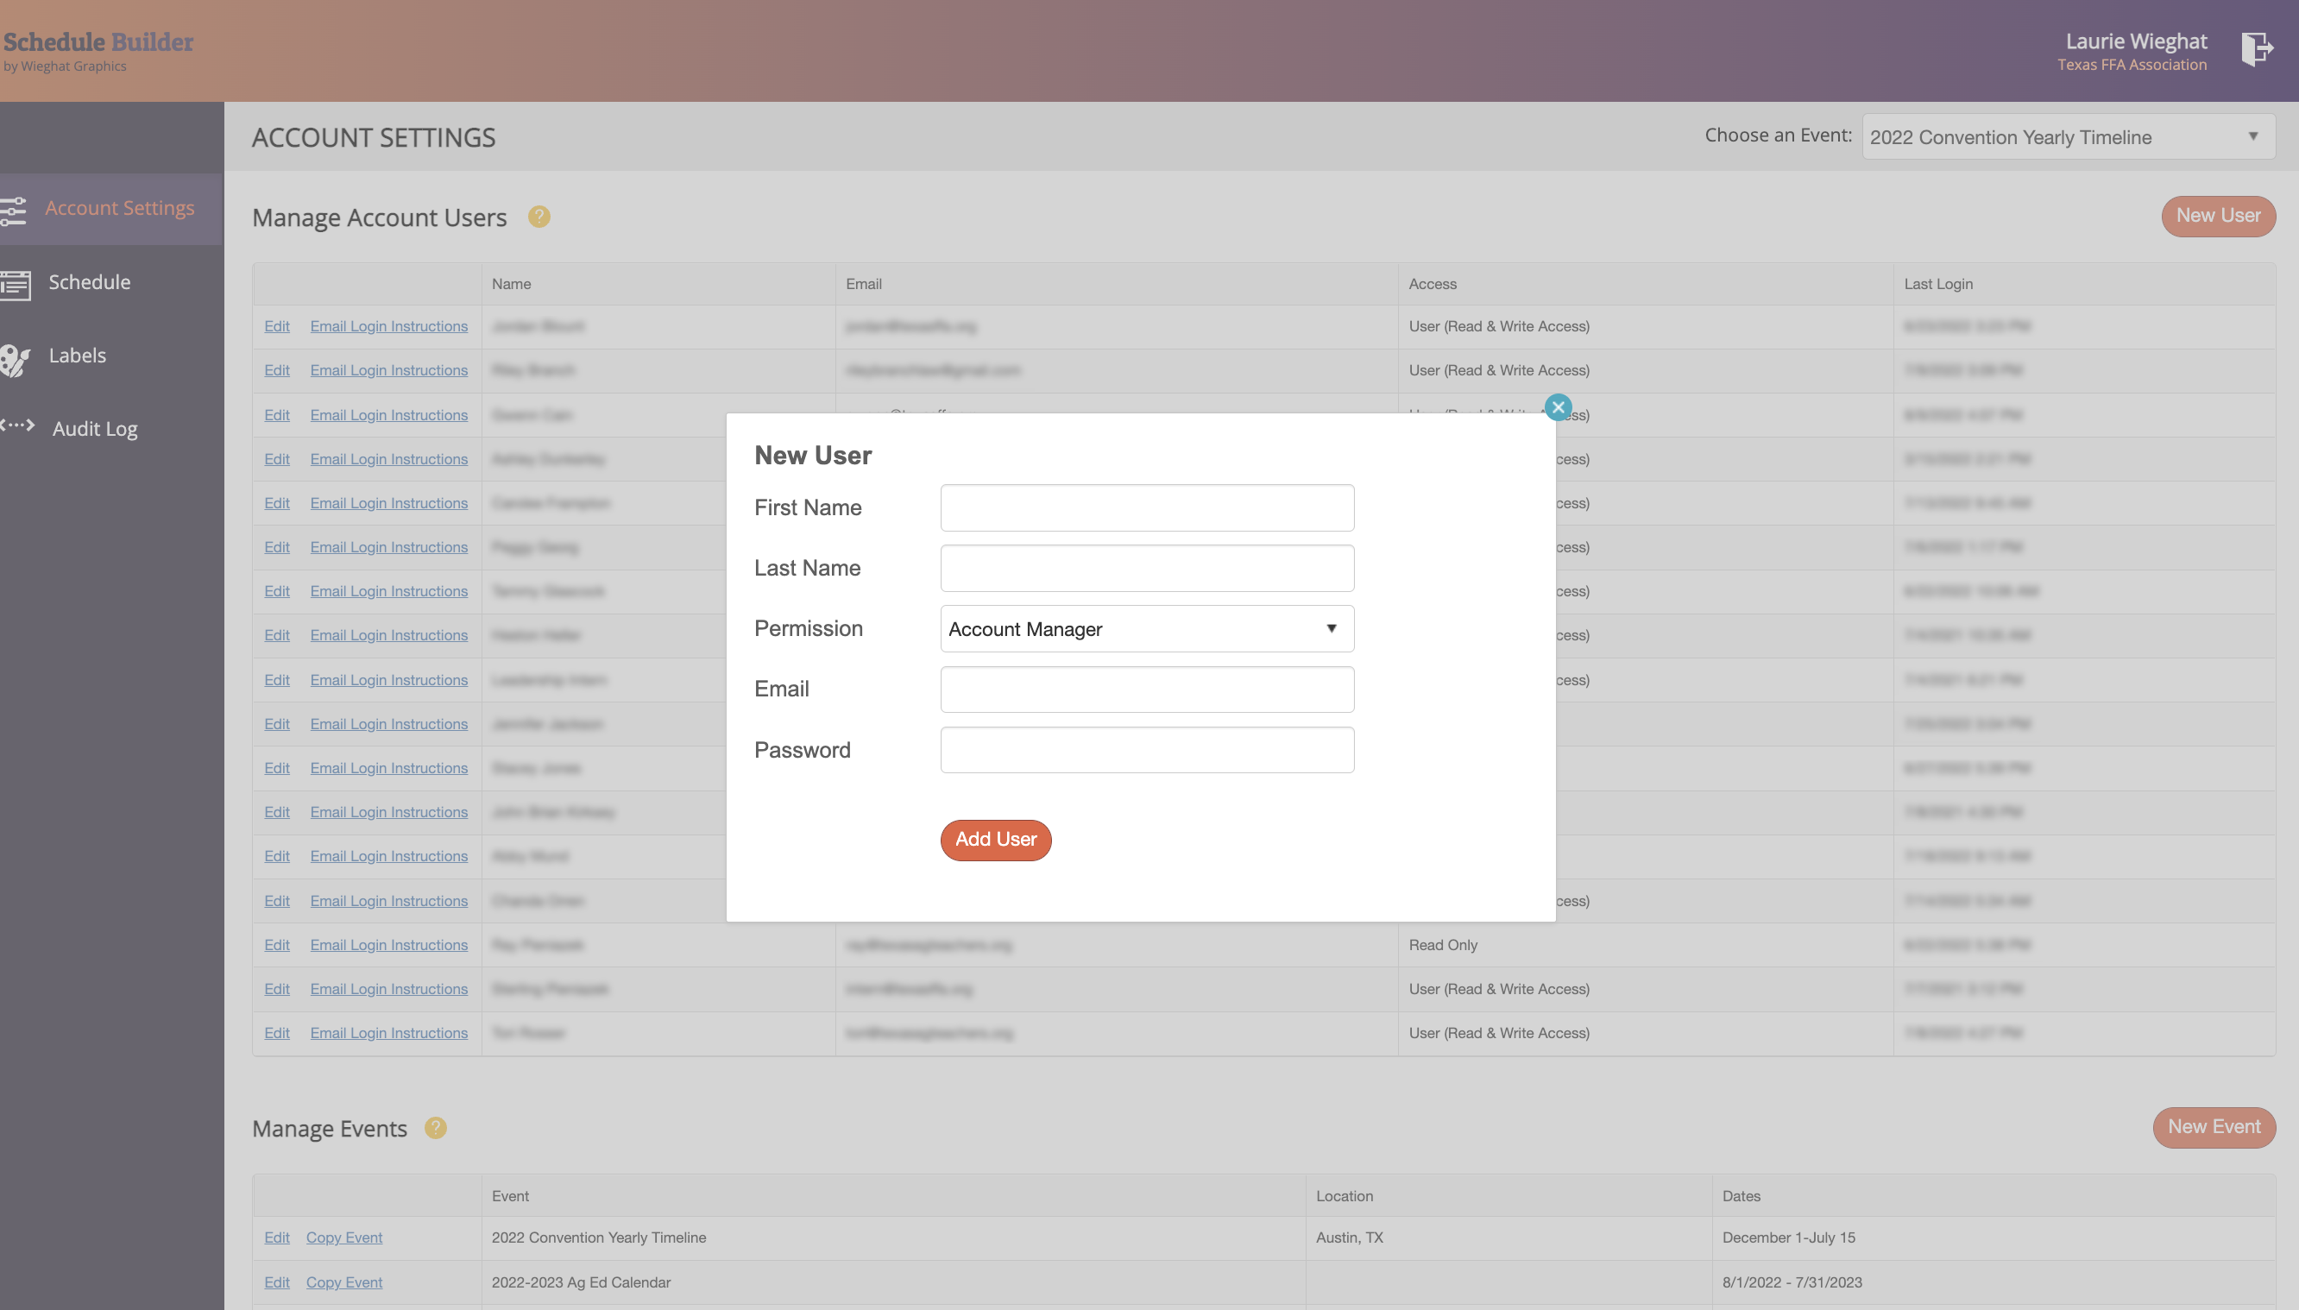Open the Permission dropdown

click(1147, 629)
